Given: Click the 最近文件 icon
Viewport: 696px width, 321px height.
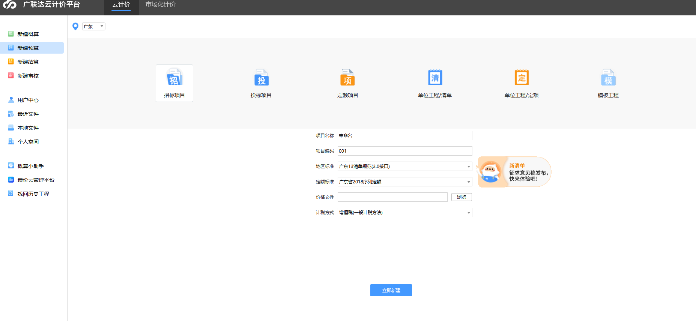Looking at the screenshot, I should pyautogui.click(x=11, y=114).
